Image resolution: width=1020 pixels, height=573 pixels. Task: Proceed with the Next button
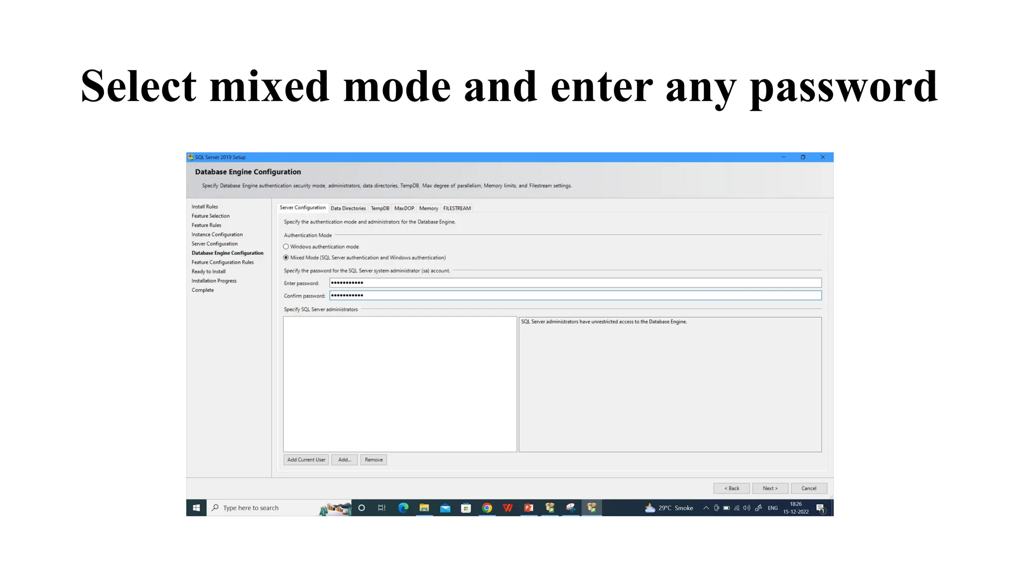click(770, 488)
